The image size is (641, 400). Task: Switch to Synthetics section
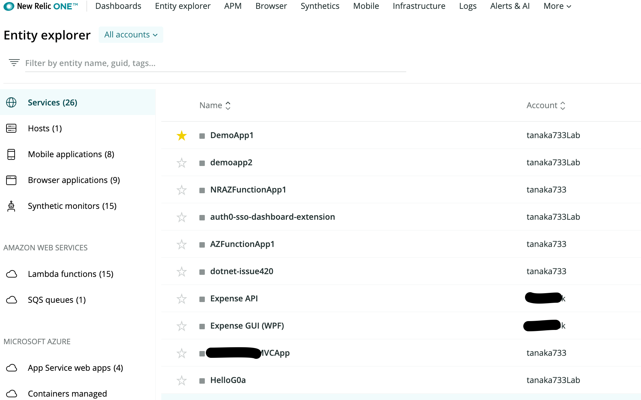320,6
